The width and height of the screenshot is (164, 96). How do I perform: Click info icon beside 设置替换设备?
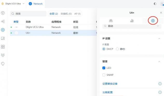[x=160, y=84]
